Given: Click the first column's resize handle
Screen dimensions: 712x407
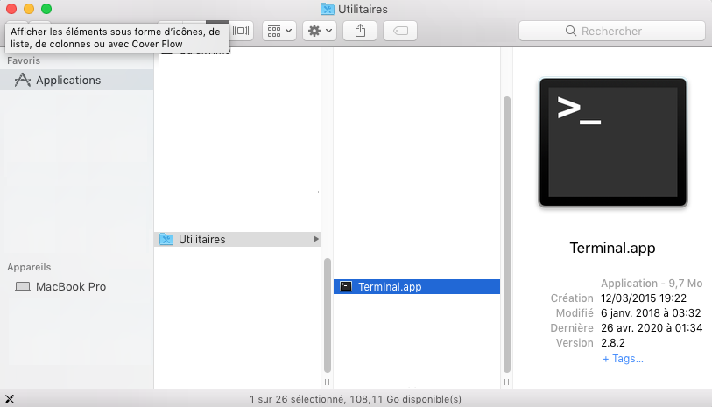Looking at the screenshot, I should (327, 382).
